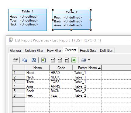Export list to RTF
131x113 pixels.
click(x=53, y=60)
